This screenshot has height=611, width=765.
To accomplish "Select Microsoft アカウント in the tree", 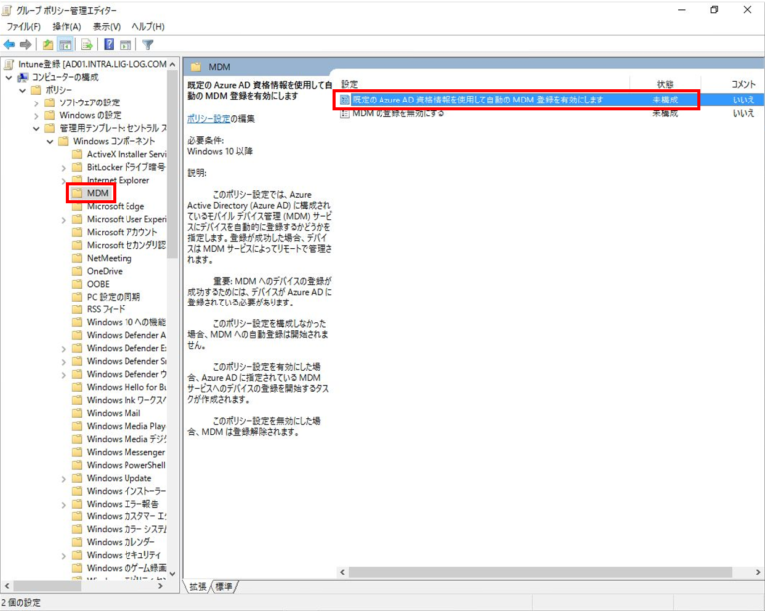I will point(122,232).
